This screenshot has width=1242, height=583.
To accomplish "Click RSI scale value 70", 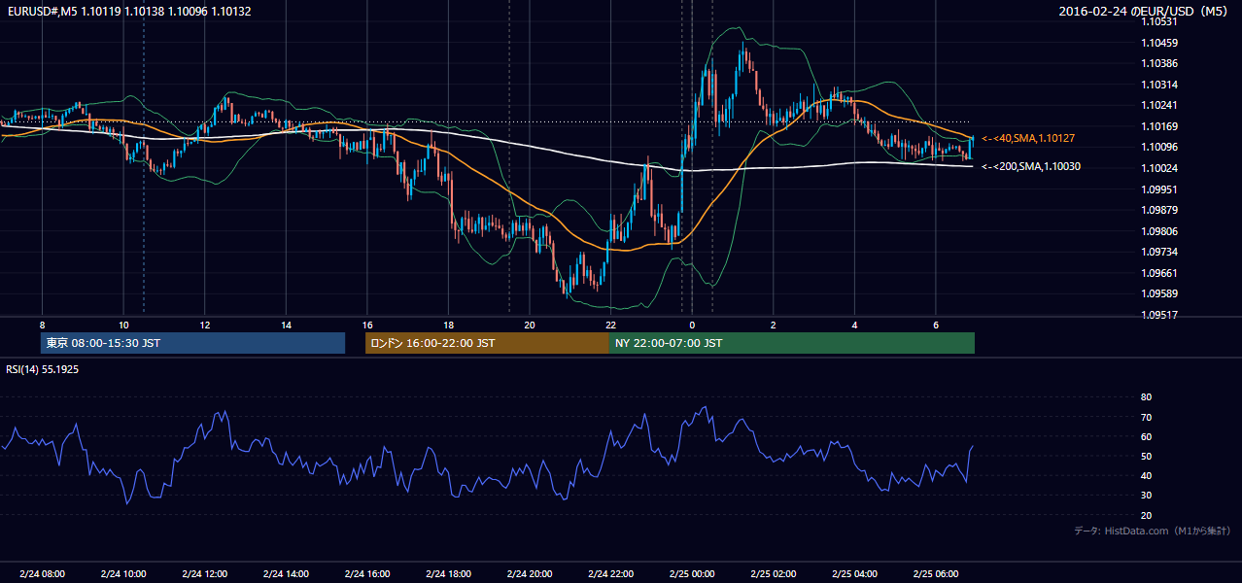I will (1146, 417).
